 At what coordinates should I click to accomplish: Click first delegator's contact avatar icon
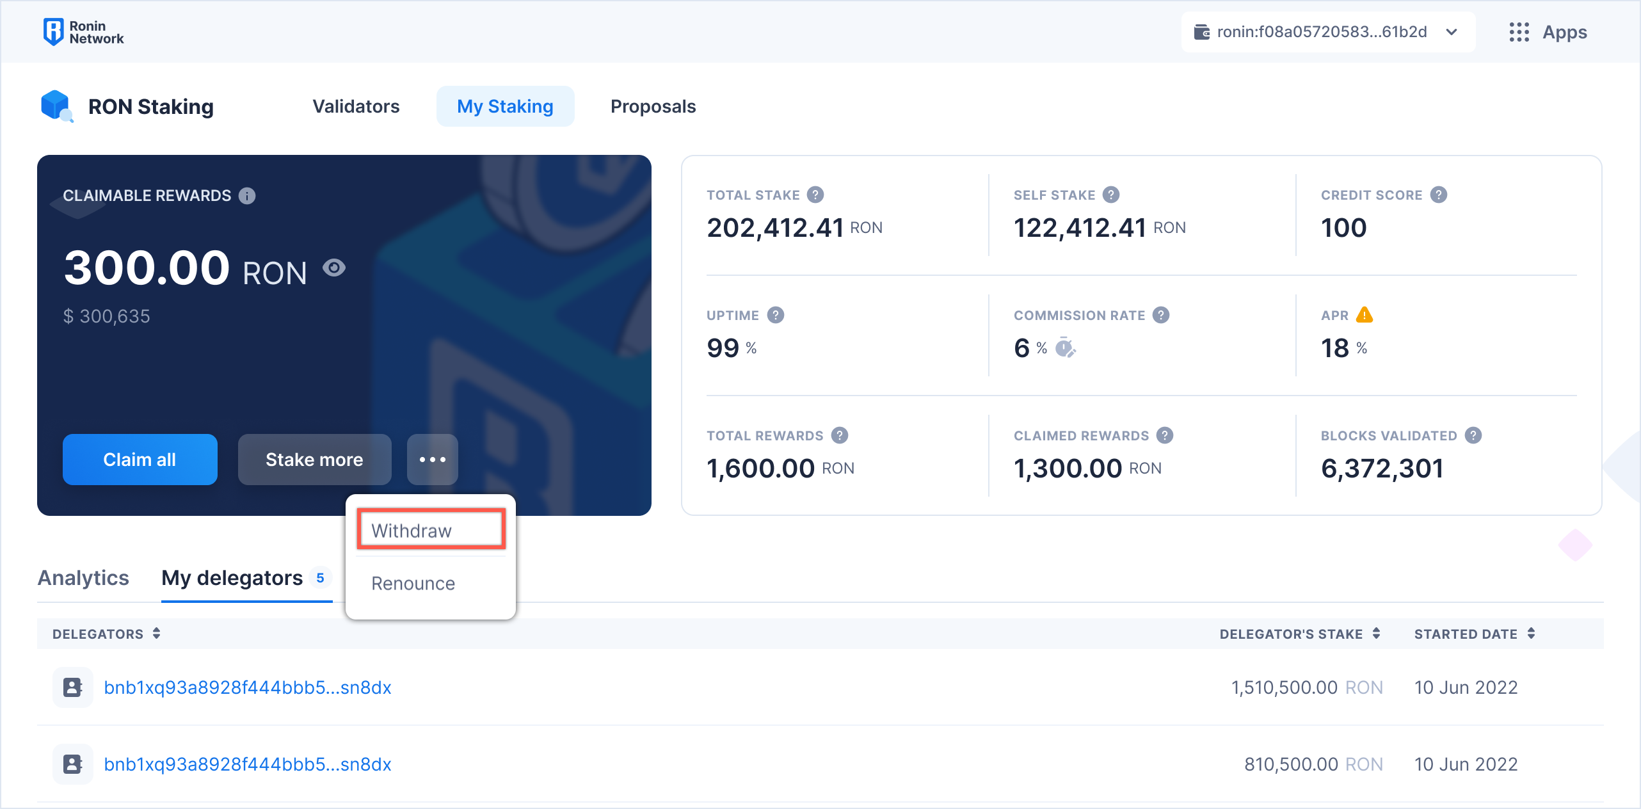tap(72, 687)
